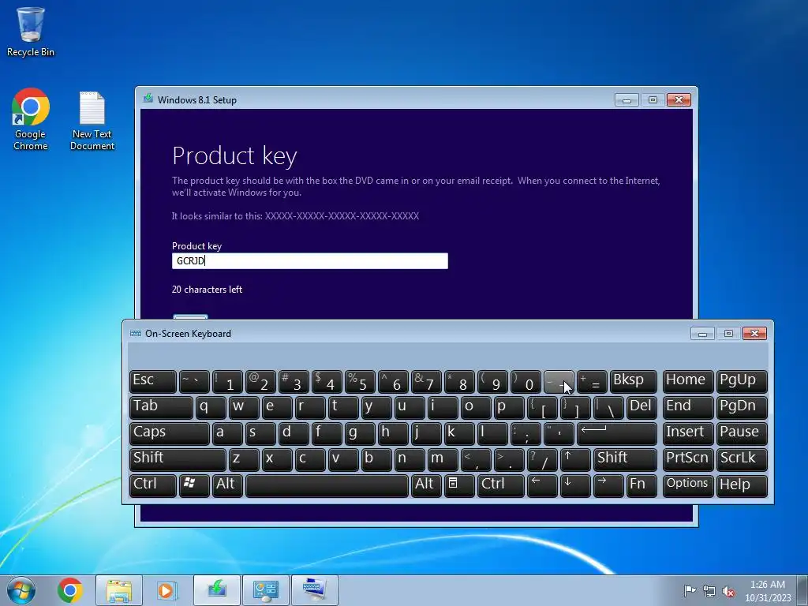Tap the spacebar on on-screen keyboard
The height and width of the screenshot is (606, 808).
pos(327,485)
